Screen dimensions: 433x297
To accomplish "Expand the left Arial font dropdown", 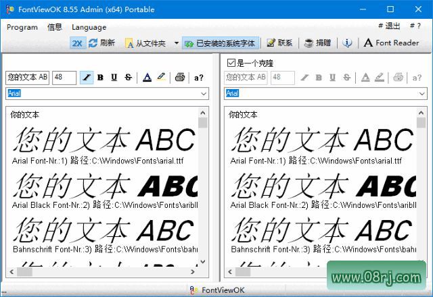I will (x=204, y=93).
